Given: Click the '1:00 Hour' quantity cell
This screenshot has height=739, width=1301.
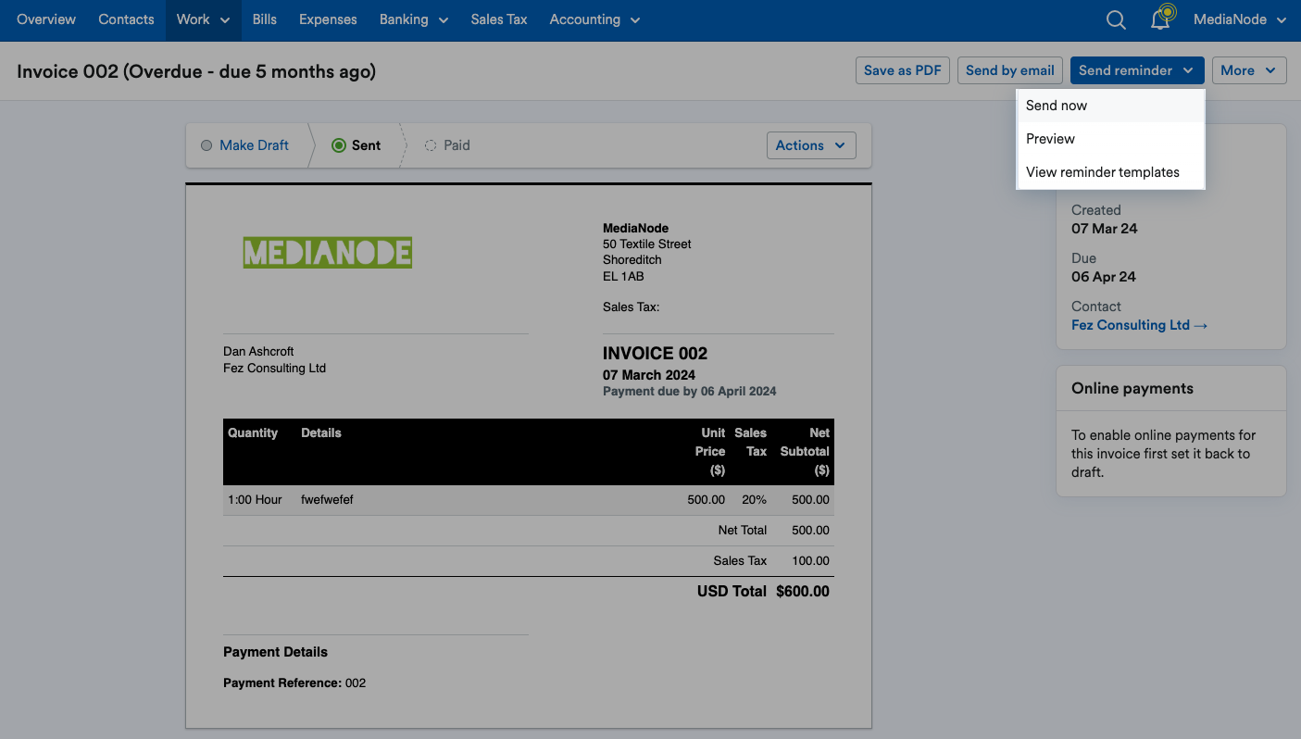Looking at the screenshot, I should [x=255, y=500].
